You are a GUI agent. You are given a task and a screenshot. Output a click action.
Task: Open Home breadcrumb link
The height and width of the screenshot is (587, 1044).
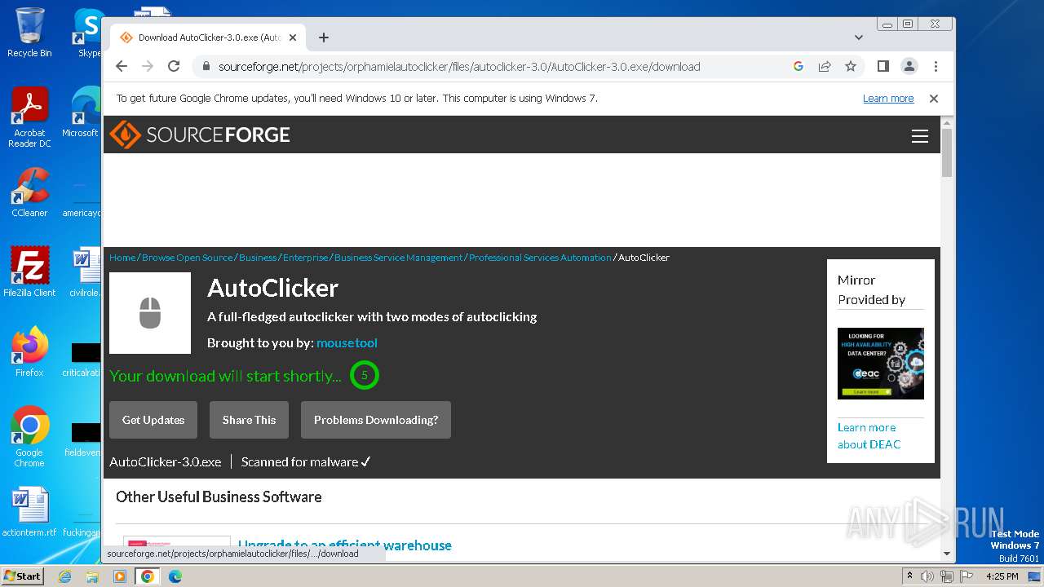[122, 258]
